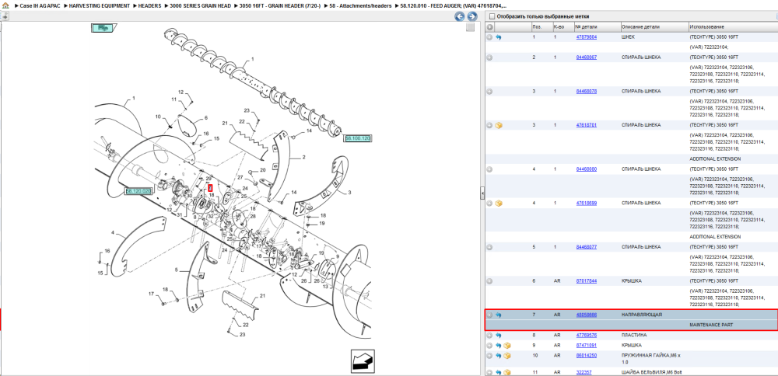Image resolution: width=778 pixels, height=376 pixels.
Task: Click the package icon for part 47618701
Action: click(x=499, y=125)
